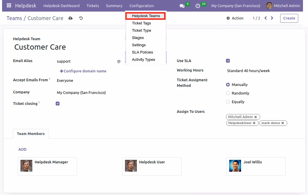Click ADD to add team member

tap(23, 149)
